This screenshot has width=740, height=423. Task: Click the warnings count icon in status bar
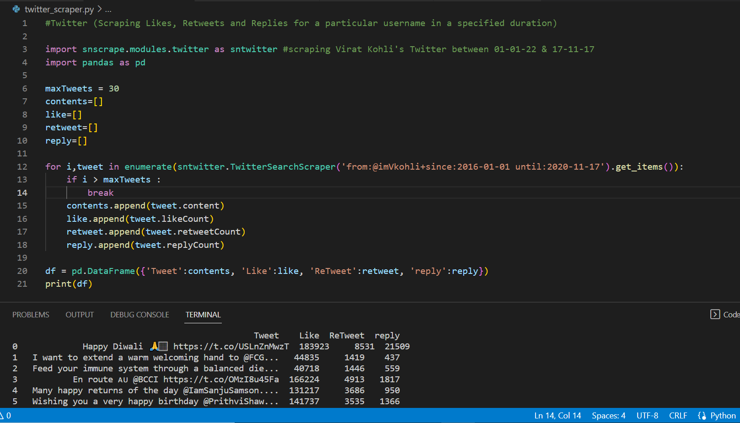click(2, 416)
